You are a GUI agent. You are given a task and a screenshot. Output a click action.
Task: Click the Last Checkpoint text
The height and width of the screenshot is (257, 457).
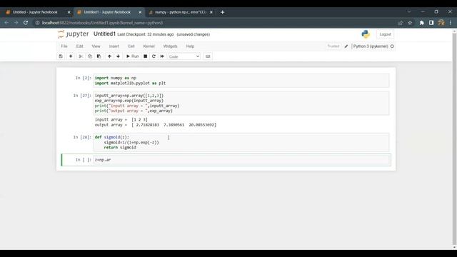[145, 34]
